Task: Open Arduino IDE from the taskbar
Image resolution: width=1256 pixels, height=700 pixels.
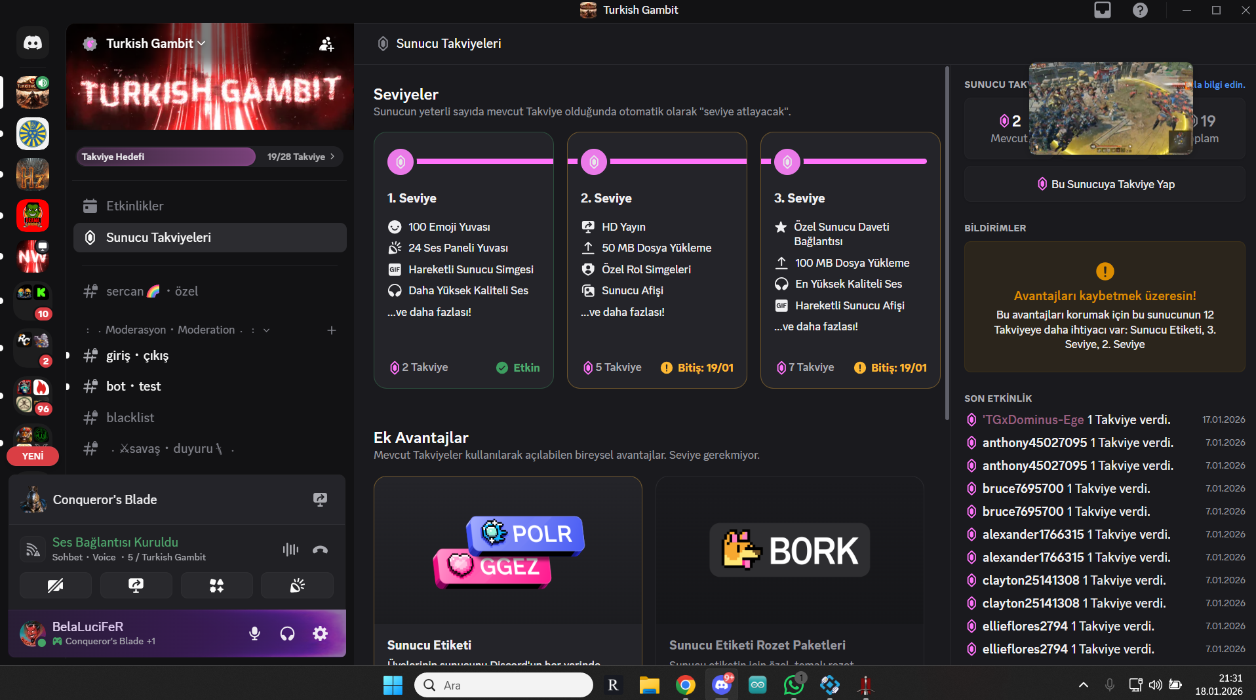Action: click(x=758, y=685)
